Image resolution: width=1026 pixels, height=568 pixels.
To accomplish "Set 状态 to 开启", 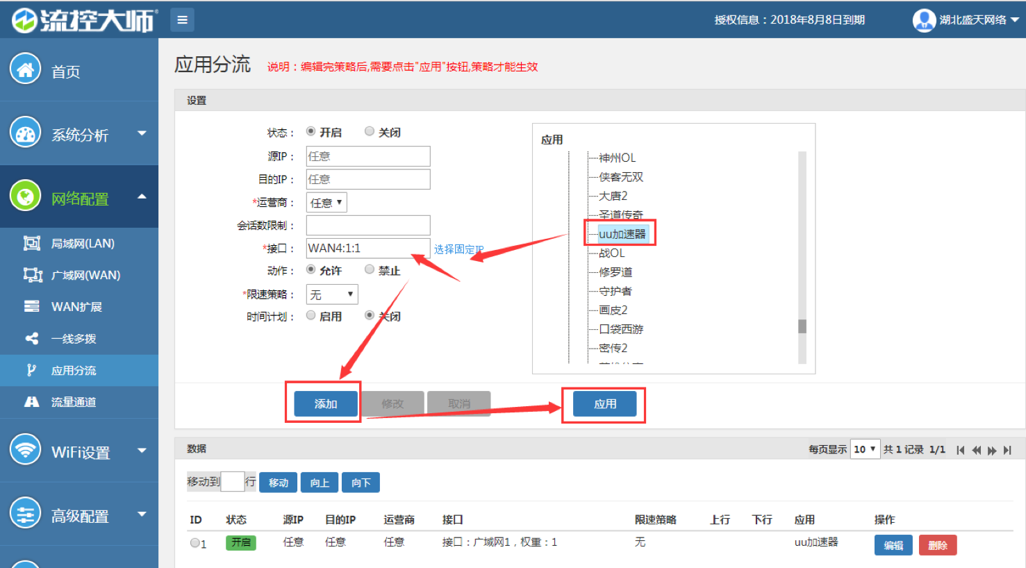I will (311, 131).
